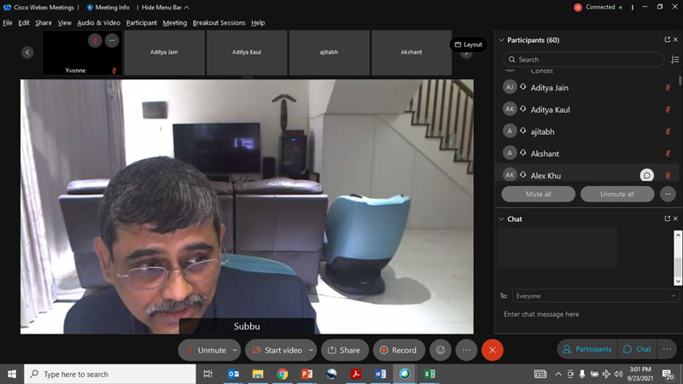Select Akshant video thumbnail
Image resolution: width=683 pixels, height=384 pixels.
tap(412, 52)
